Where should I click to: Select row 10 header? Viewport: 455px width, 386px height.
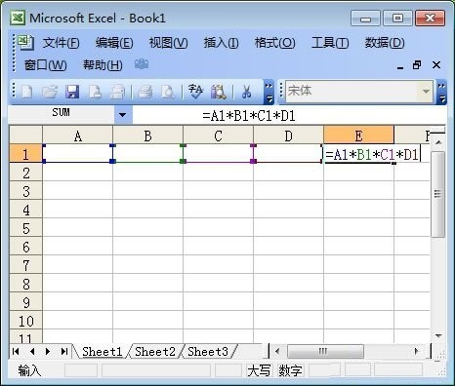25,321
